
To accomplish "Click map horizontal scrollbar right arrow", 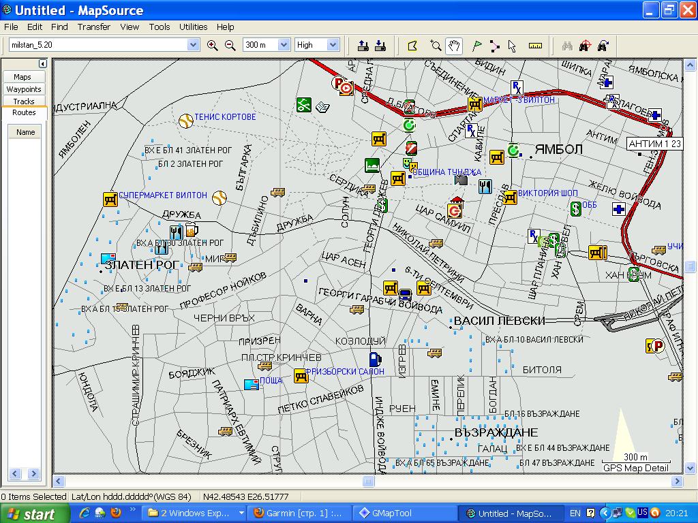I will pyautogui.click(x=677, y=481).
